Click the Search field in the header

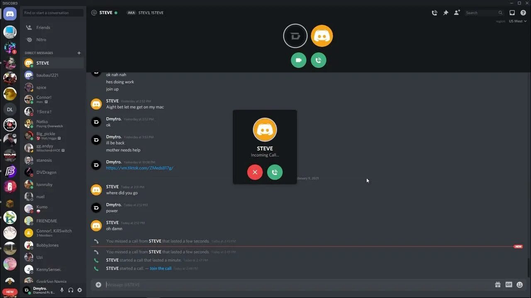(x=484, y=13)
